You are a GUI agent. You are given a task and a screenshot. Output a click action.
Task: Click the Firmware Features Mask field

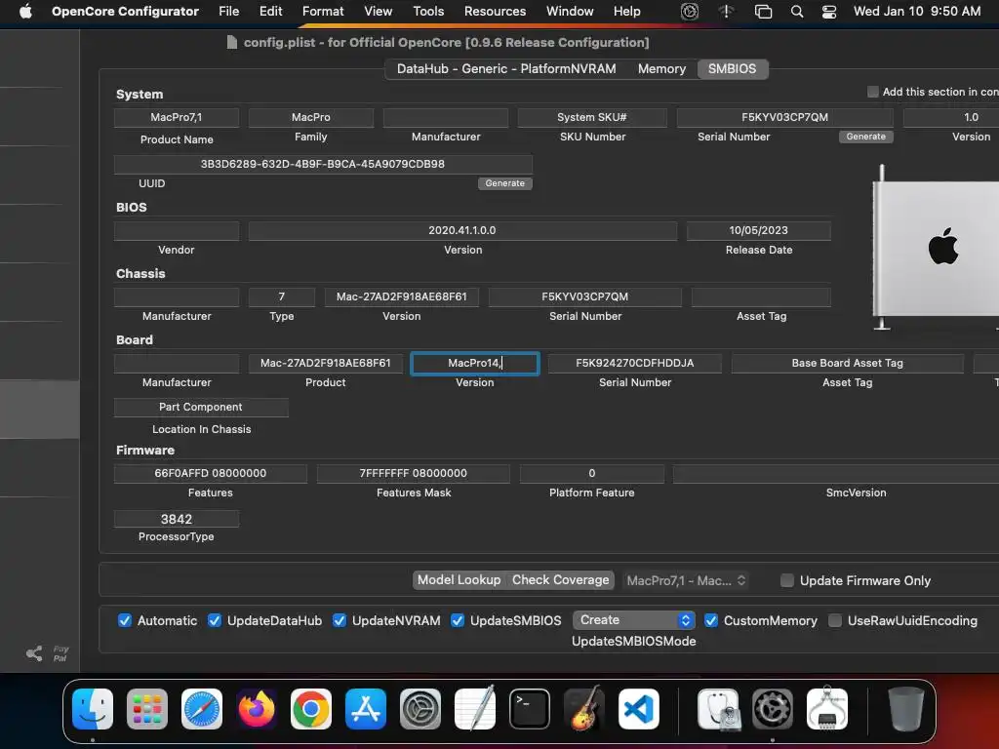pos(414,473)
